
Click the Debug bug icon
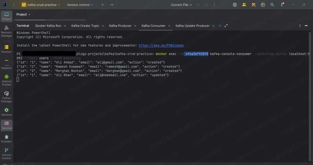pos(206,5)
